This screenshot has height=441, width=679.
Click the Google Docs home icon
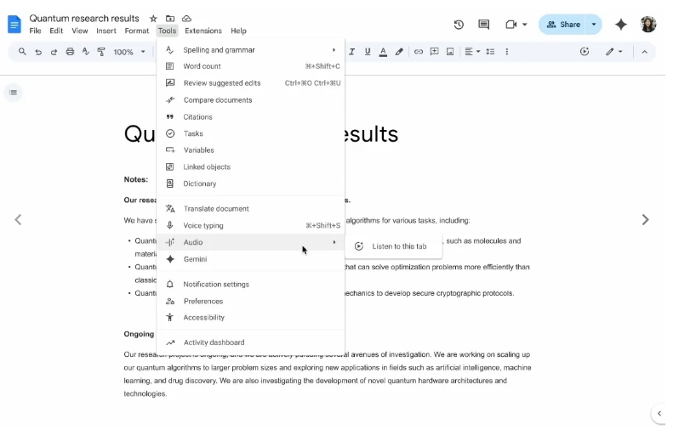[14, 24]
